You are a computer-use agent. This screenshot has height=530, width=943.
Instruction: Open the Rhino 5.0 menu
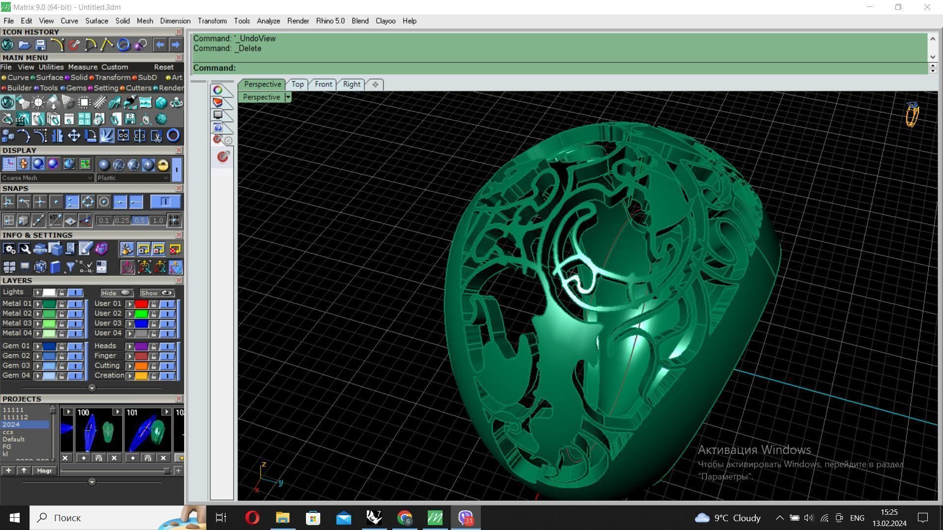click(x=330, y=21)
